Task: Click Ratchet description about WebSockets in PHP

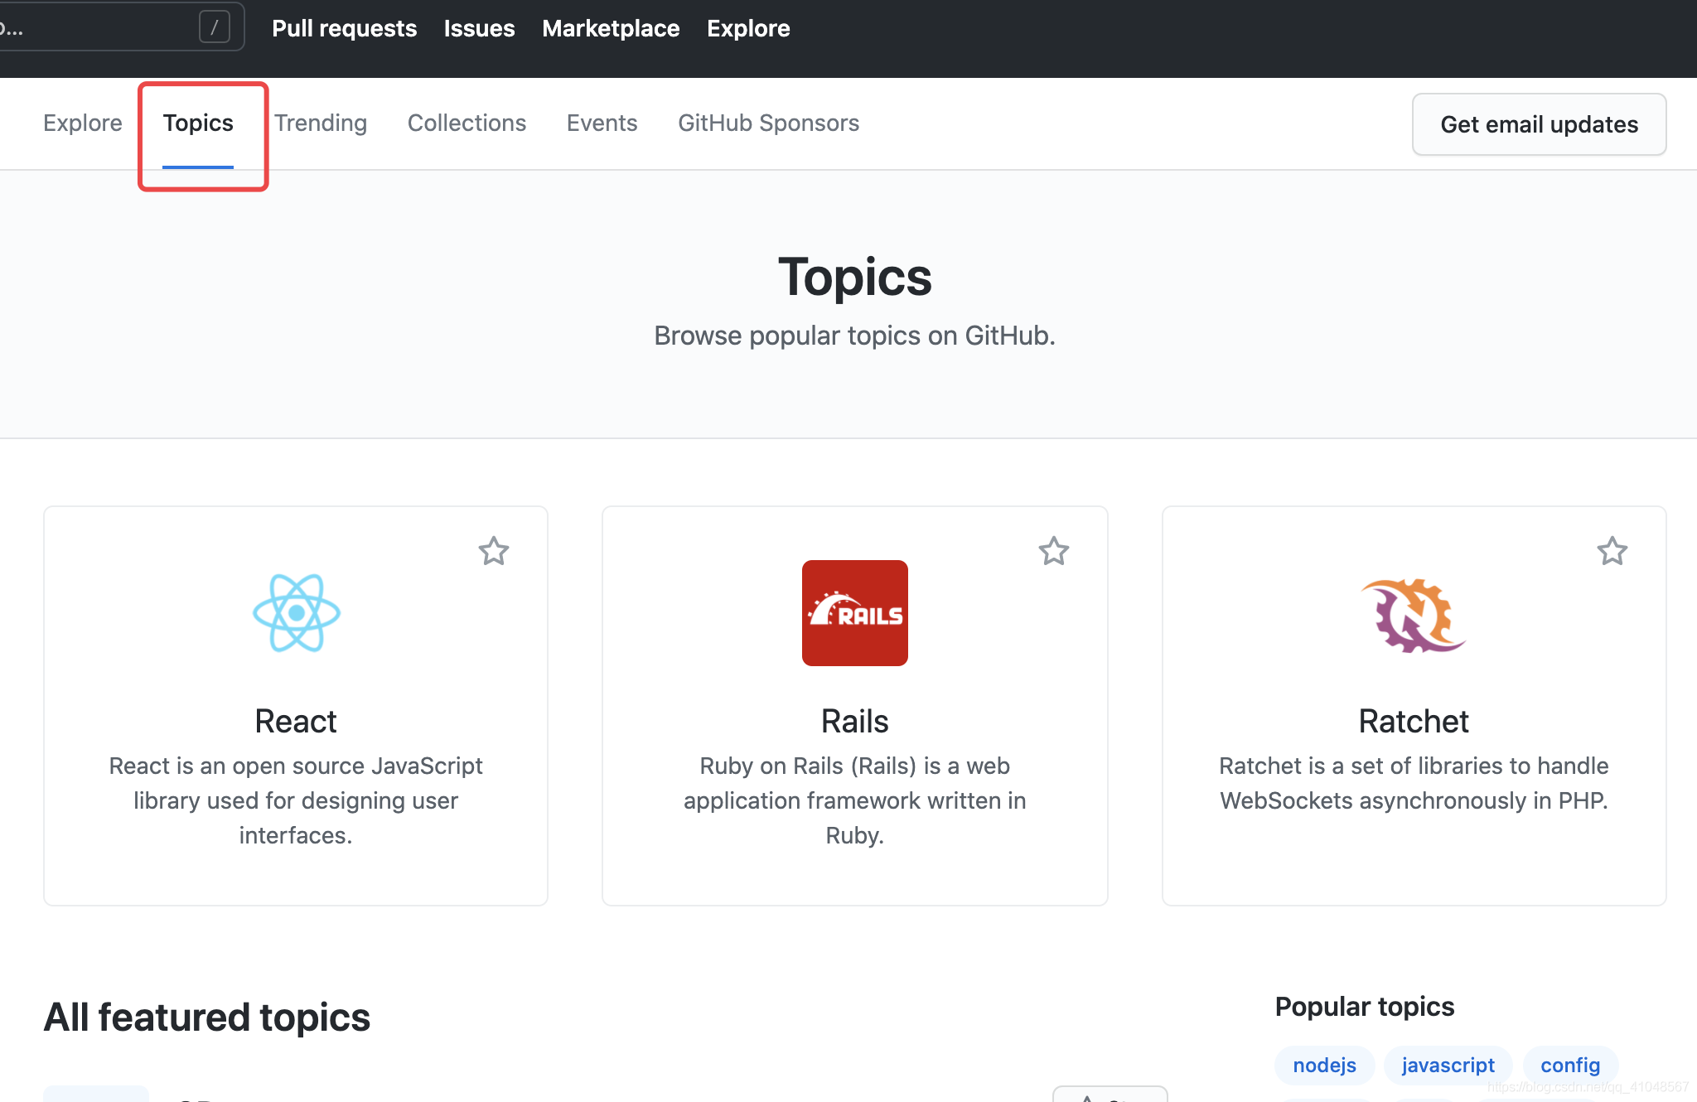Action: (x=1414, y=783)
